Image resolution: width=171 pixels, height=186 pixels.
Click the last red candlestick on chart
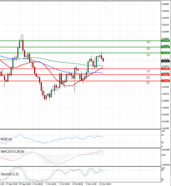point(103,60)
